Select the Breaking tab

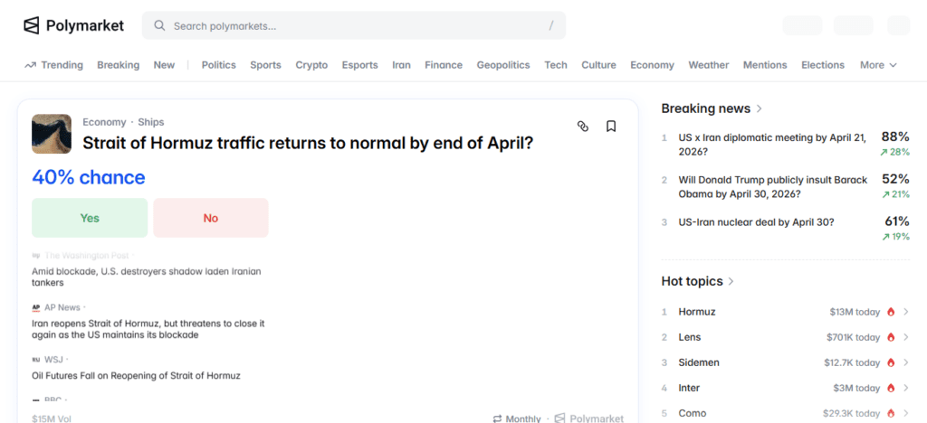tap(119, 65)
